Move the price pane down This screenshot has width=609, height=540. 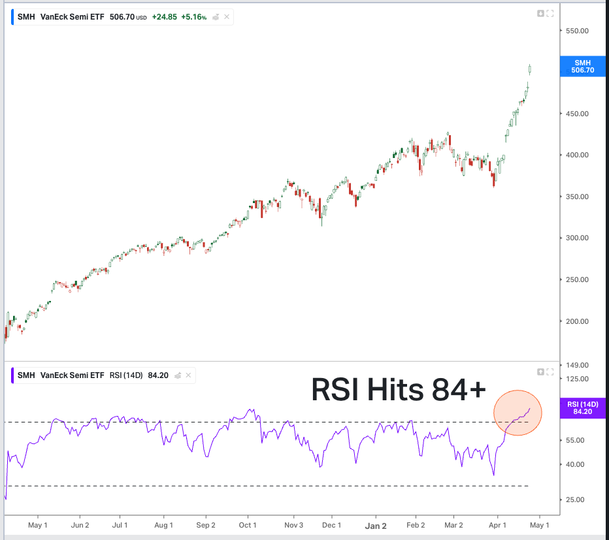[x=540, y=14]
